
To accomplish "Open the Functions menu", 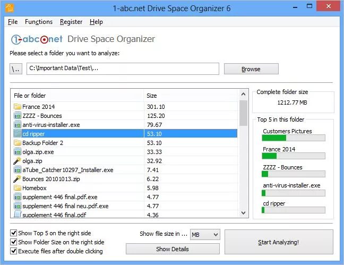I will pos(39,22).
